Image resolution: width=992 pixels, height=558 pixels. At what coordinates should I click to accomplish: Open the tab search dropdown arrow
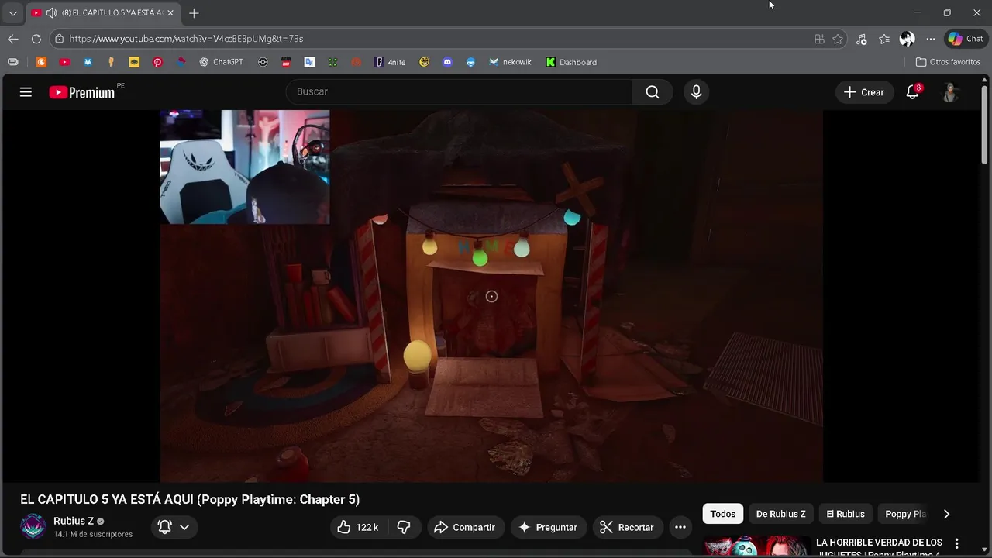[12, 13]
